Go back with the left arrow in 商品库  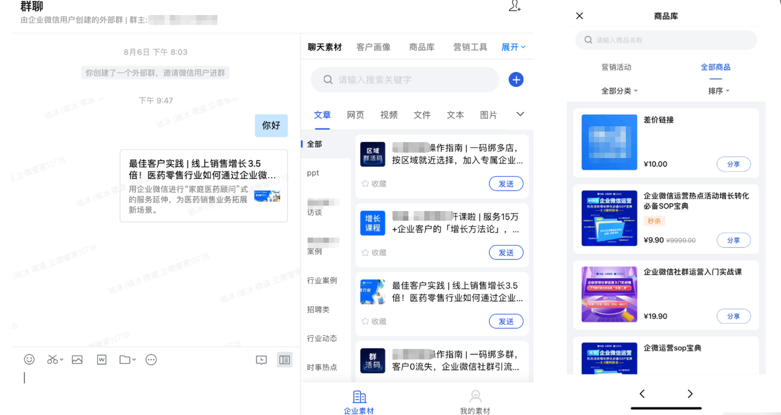[x=642, y=393]
